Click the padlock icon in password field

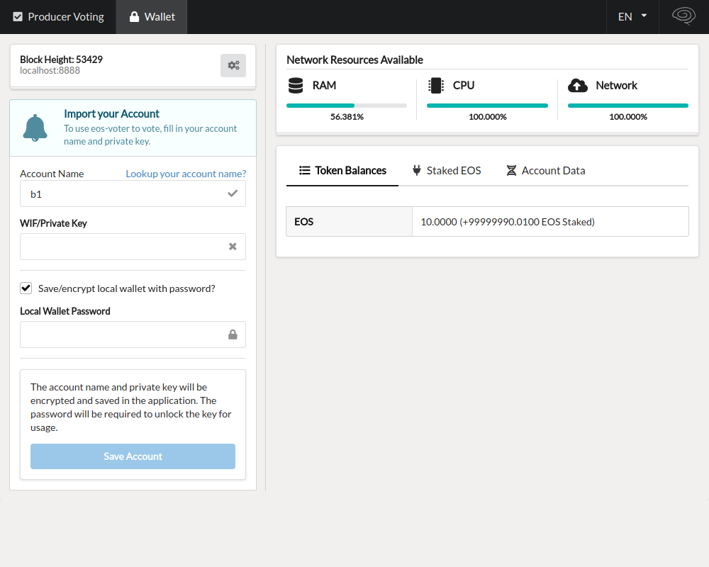pos(233,335)
